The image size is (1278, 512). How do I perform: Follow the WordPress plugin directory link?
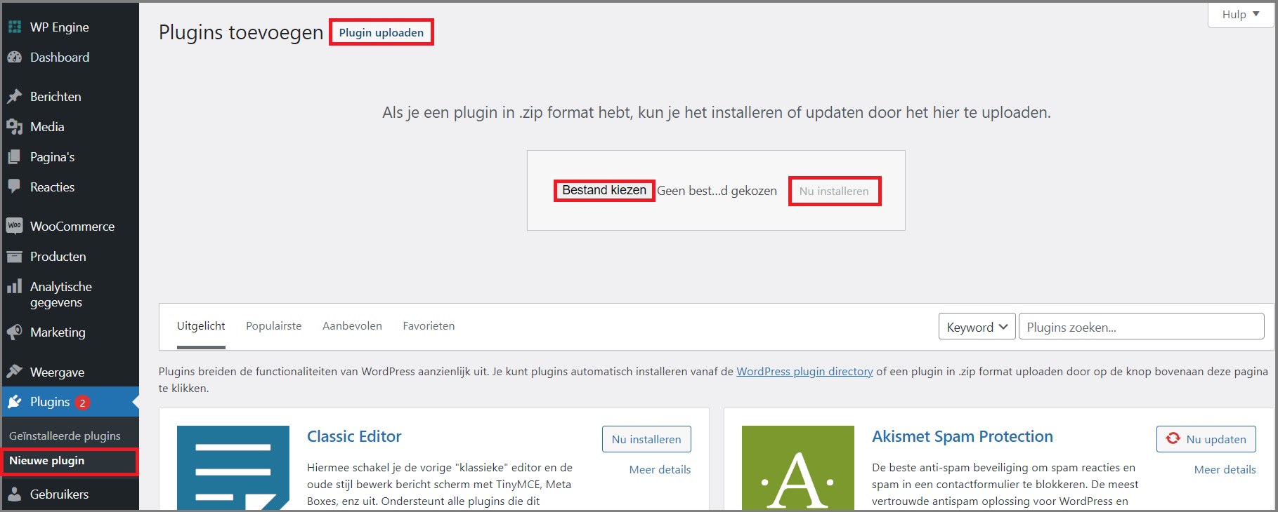[804, 372]
